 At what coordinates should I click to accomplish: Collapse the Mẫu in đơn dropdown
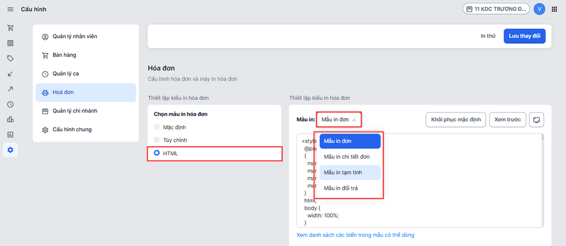click(339, 119)
